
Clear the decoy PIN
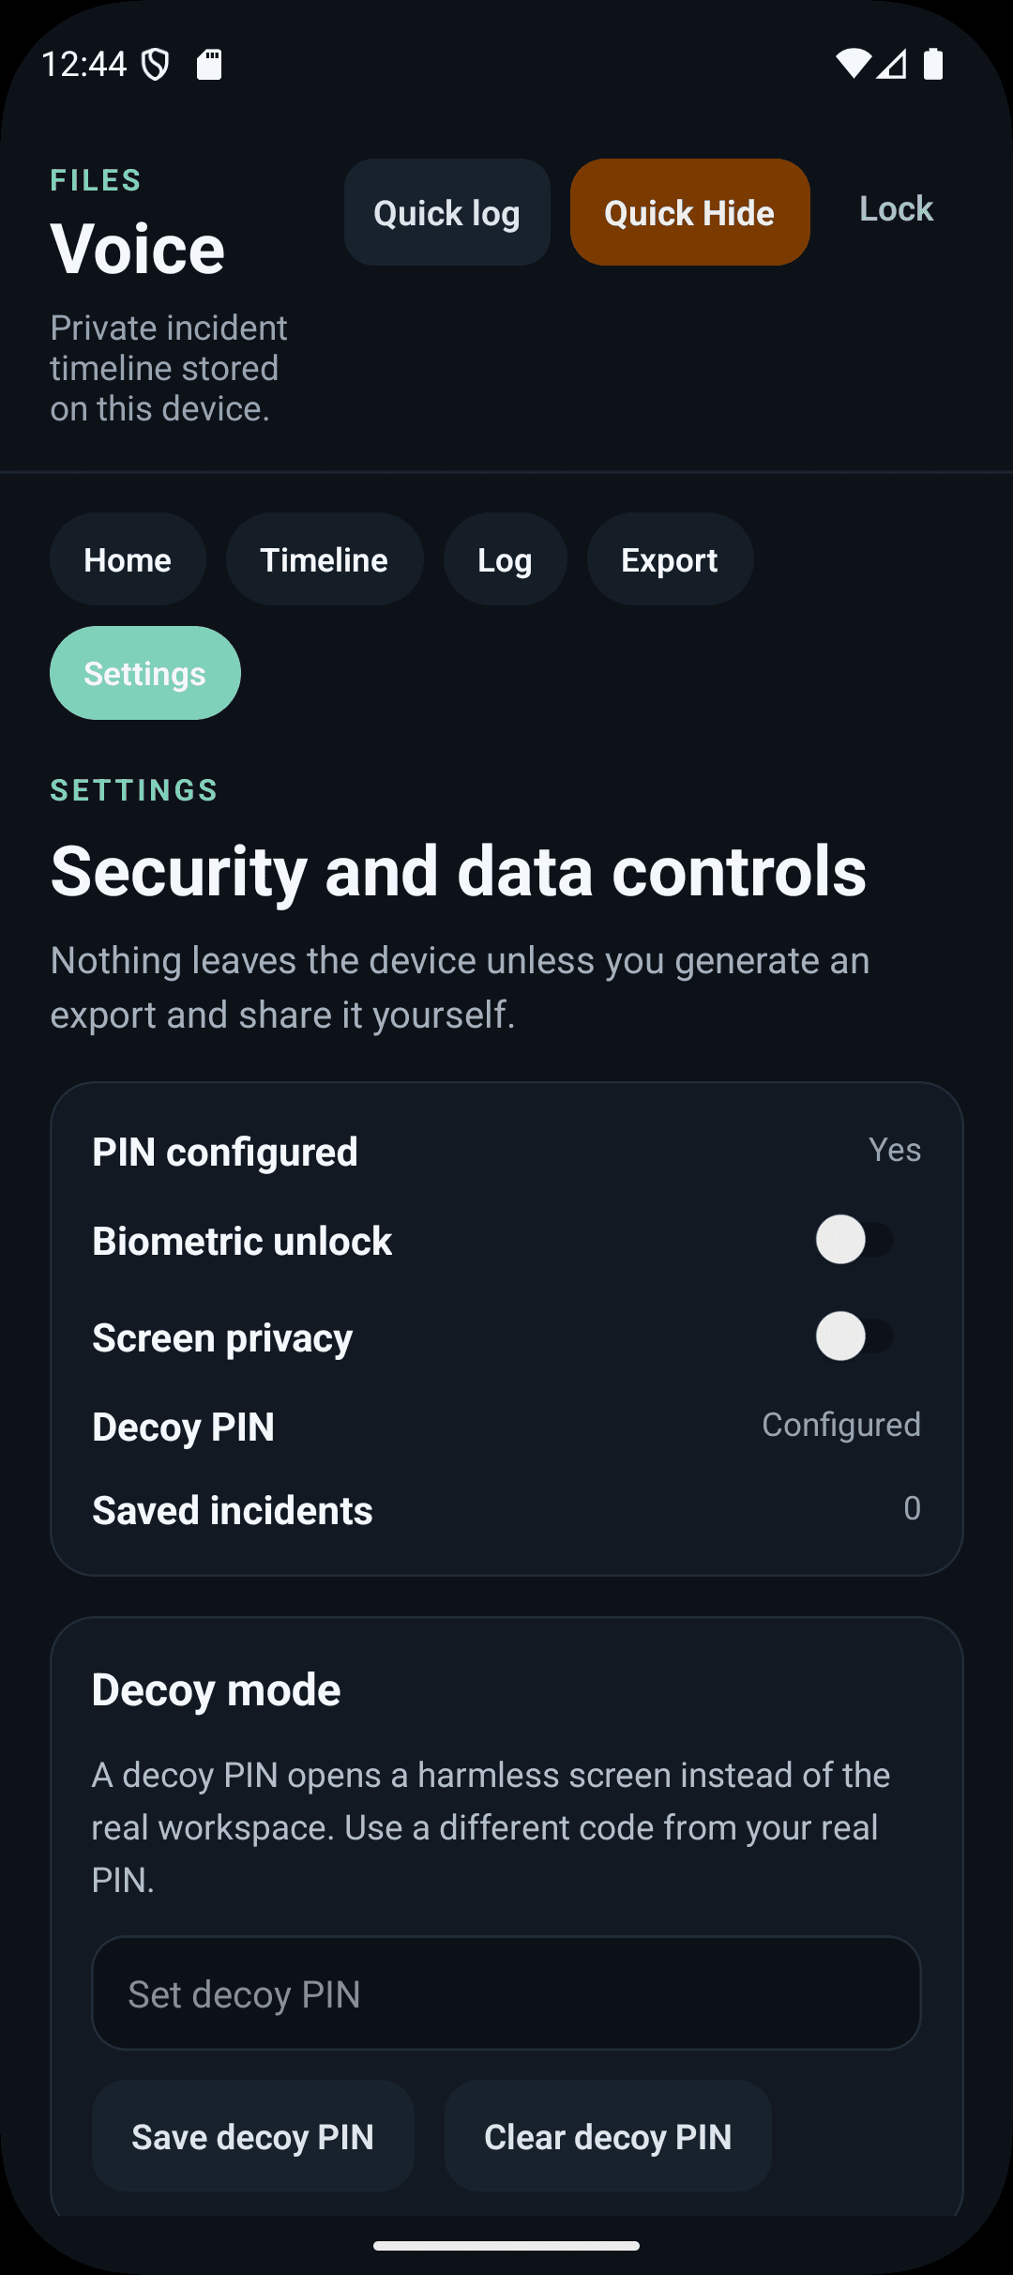608,2136
